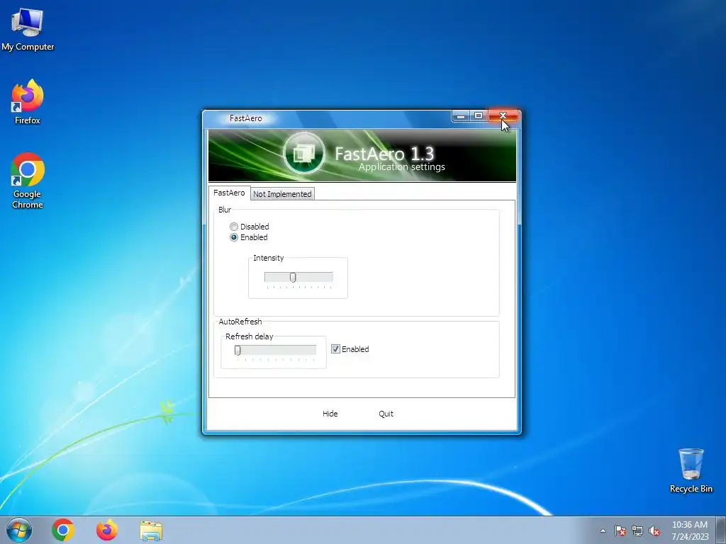Image resolution: width=726 pixels, height=544 pixels.
Task: Switch to the FastAero tab
Action: click(229, 193)
